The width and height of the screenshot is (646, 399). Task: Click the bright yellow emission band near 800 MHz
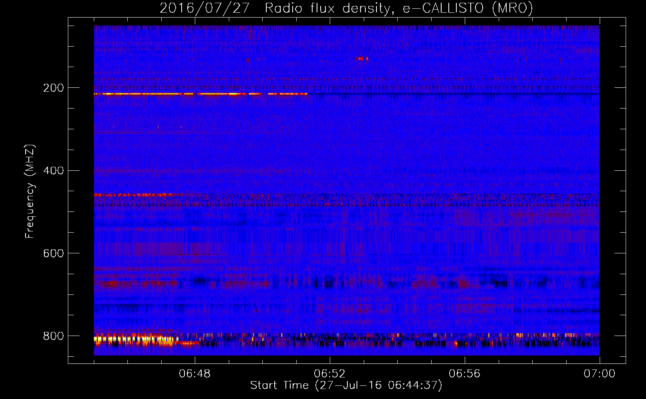tap(136, 340)
